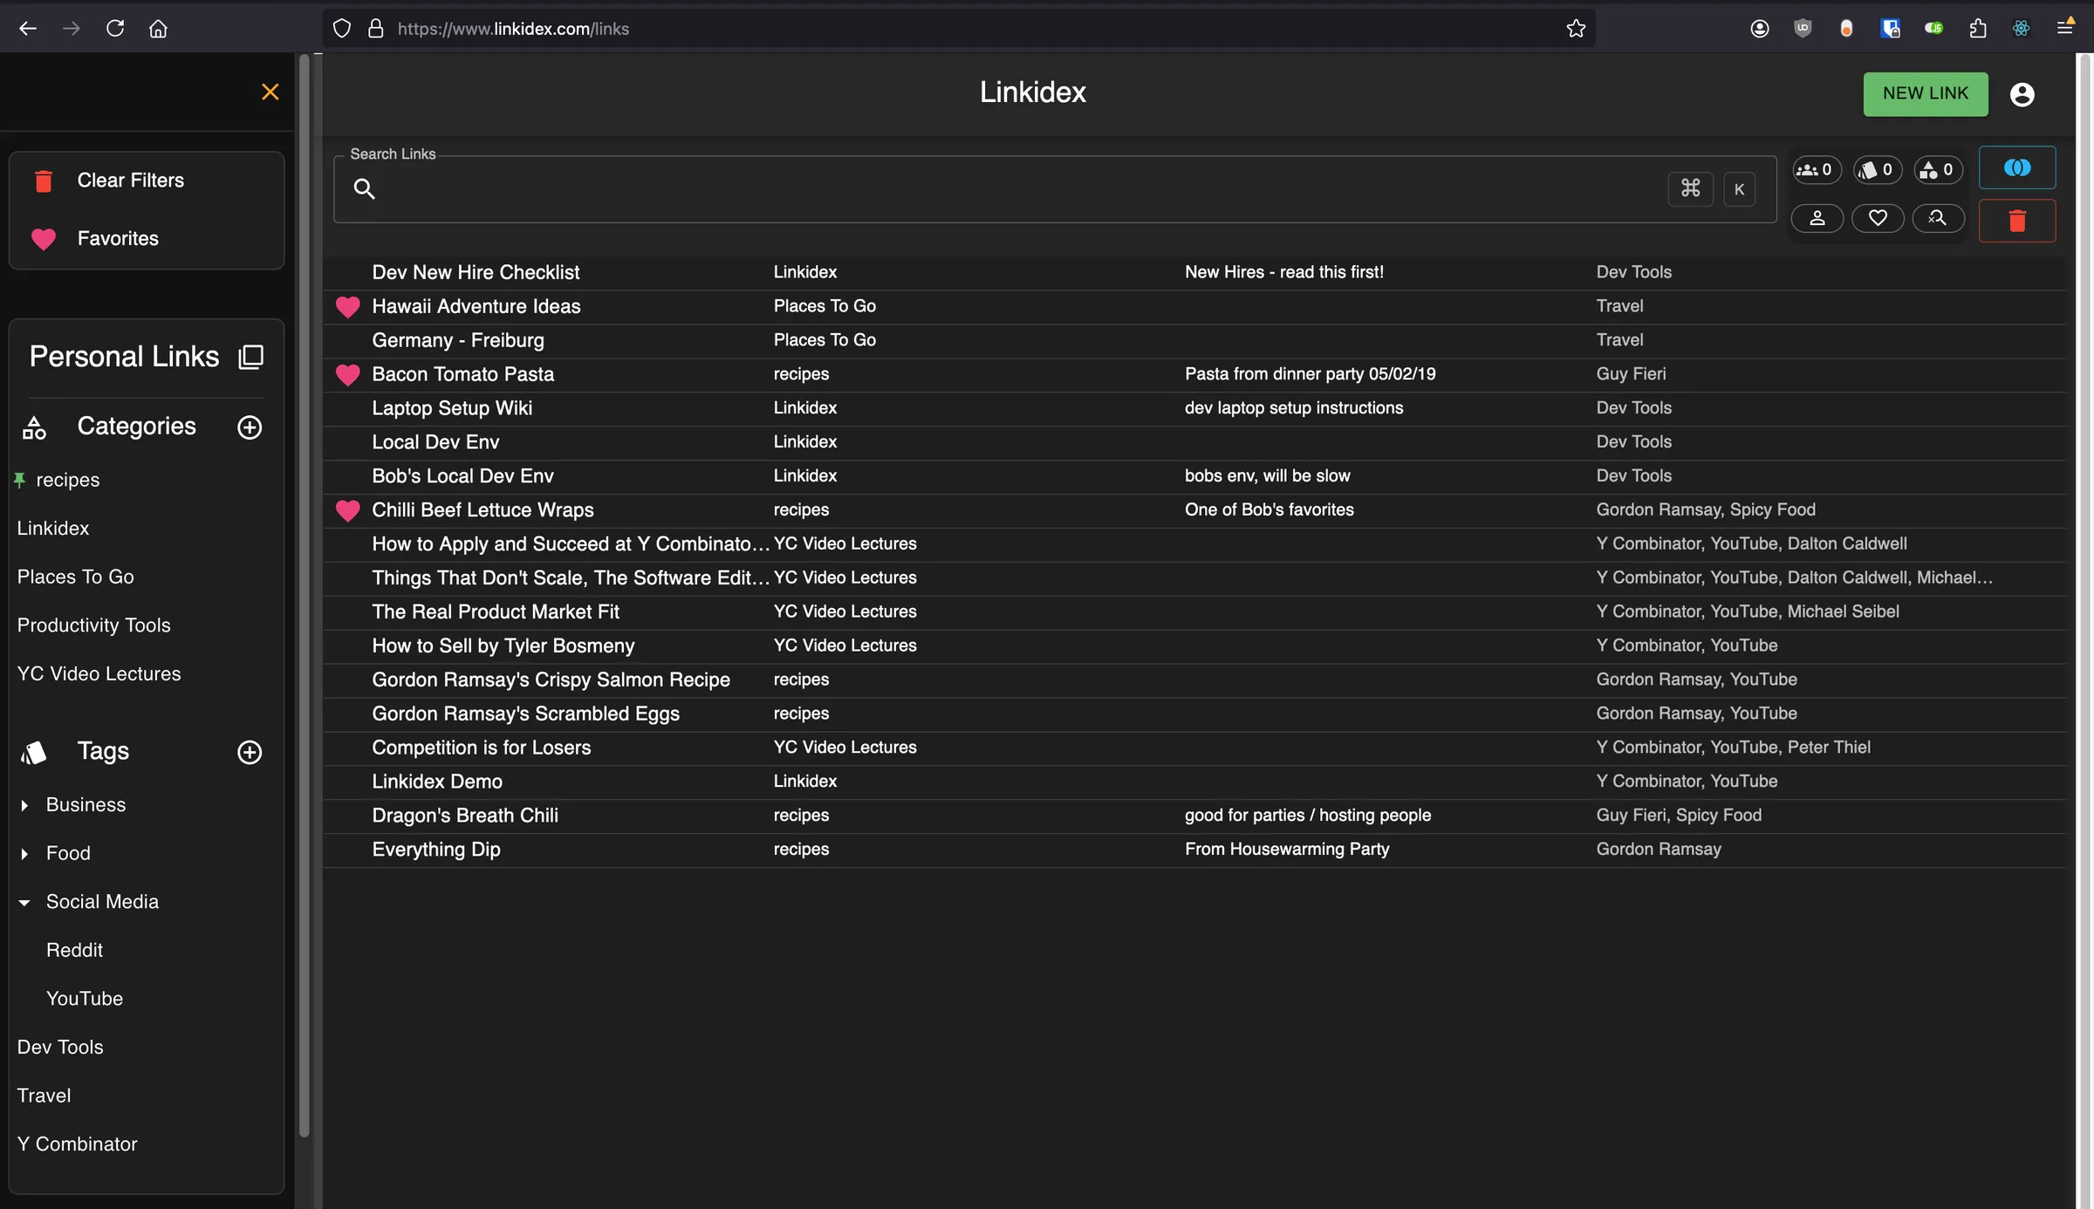
Task: Add a new category with plus icon
Action: click(x=250, y=427)
